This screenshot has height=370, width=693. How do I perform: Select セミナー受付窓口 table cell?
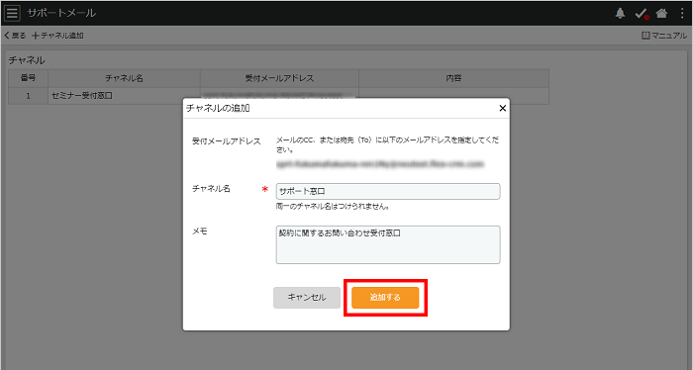(124, 95)
